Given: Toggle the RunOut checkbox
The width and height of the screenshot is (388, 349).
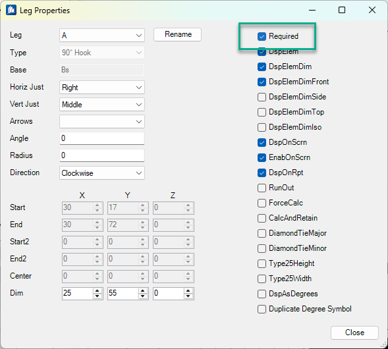Looking at the screenshot, I should 262,188.
